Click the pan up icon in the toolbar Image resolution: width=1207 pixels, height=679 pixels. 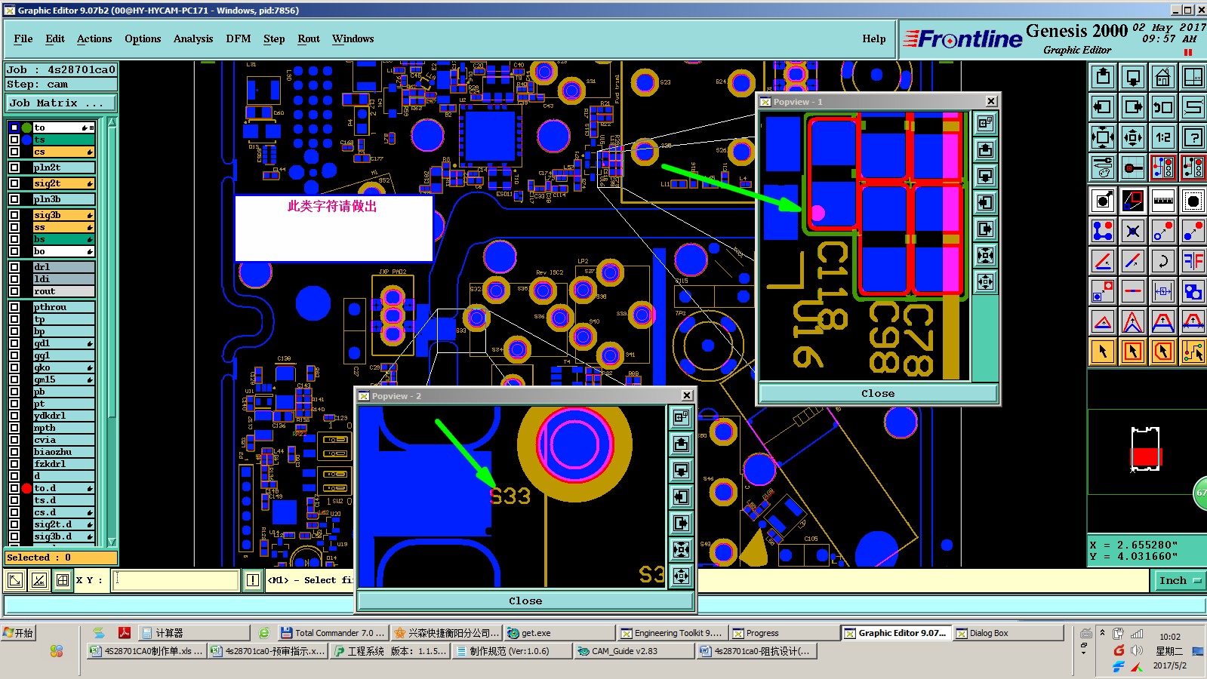click(1103, 77)
